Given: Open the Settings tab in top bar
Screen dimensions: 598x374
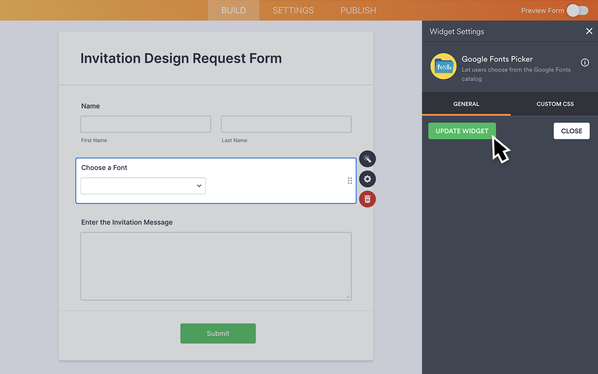Looking at the screenshot, I should [x=293, y=10].
